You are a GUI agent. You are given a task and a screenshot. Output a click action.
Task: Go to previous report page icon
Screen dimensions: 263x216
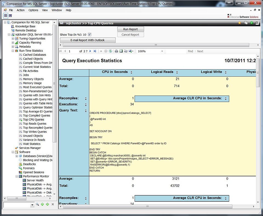pos(65,51)
